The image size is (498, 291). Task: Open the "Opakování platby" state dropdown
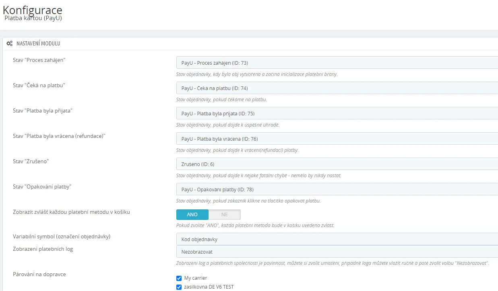[337, 189]
